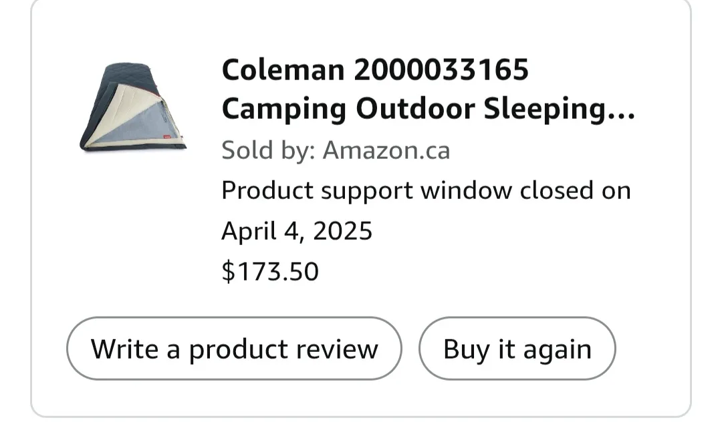Select the price to view order total
This screenshot has width=722, height=438.
click(269, 271)
